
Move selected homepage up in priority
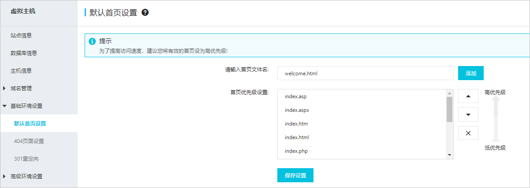tap(468, 96)
